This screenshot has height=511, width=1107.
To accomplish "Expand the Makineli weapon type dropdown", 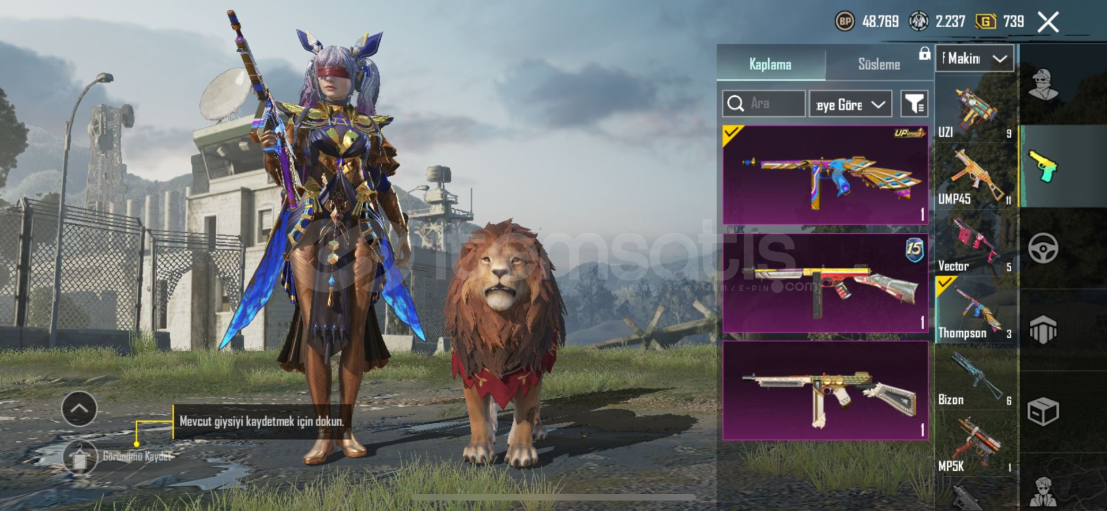I will point(974,58).
